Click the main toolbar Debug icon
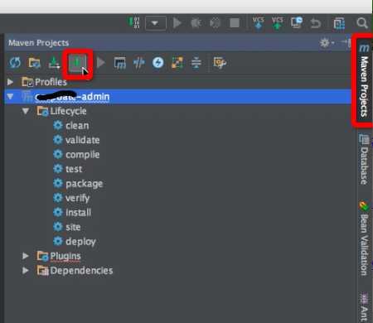 tap(196, 23)
